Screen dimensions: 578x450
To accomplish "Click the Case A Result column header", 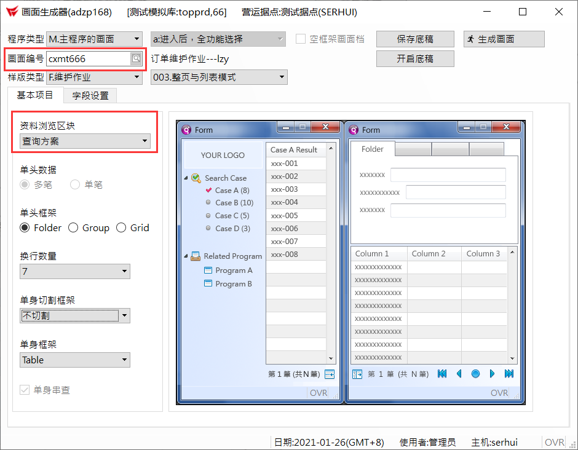I will point(296,149).
